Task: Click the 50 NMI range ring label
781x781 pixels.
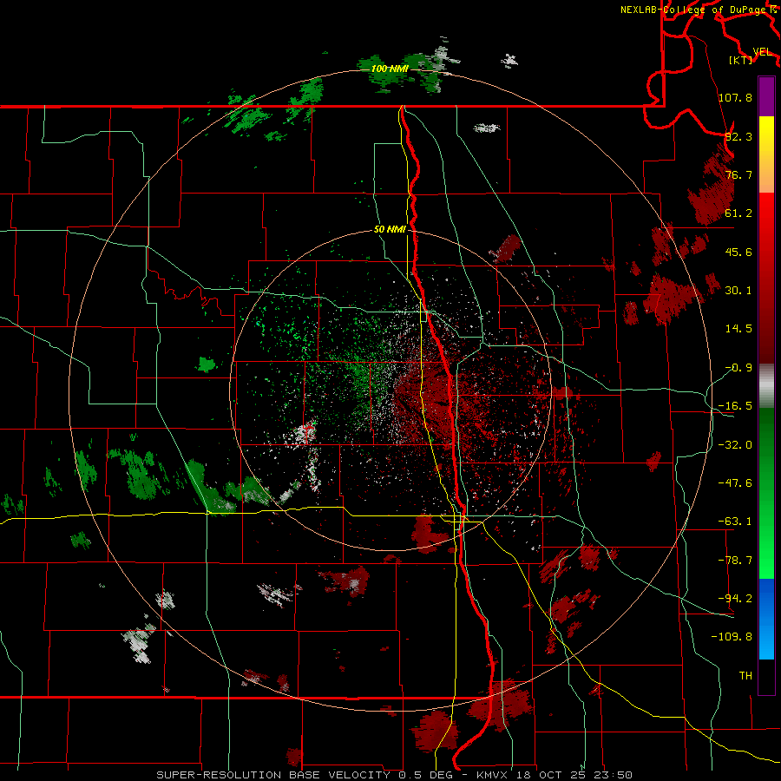Action: pyautogui.click(x=390, y=230)
